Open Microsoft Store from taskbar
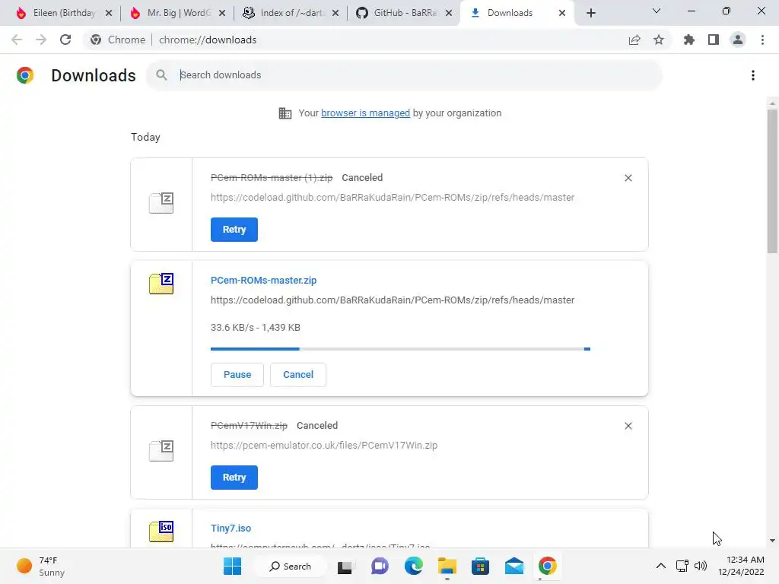 481,566
